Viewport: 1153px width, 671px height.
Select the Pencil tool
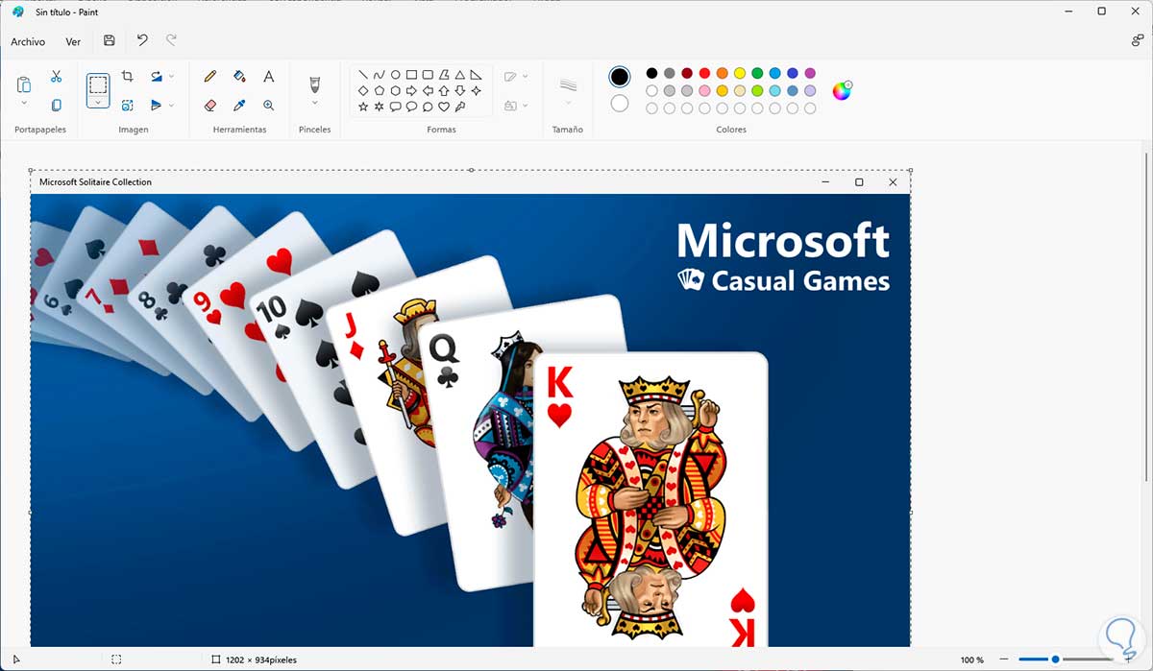pos(210,76)
